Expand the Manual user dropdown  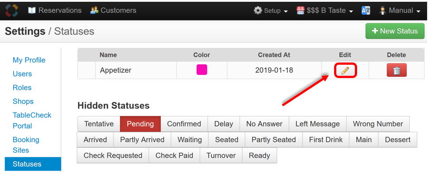click(400, 11)
